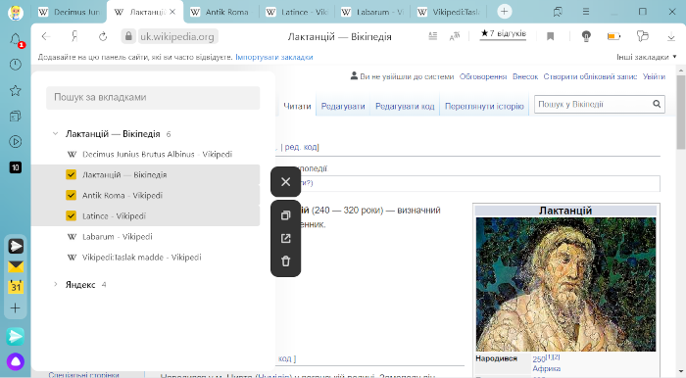Click the uk.wikipedia.org address bar
Viewport: 686px width, 378px height.
[177, 36]
